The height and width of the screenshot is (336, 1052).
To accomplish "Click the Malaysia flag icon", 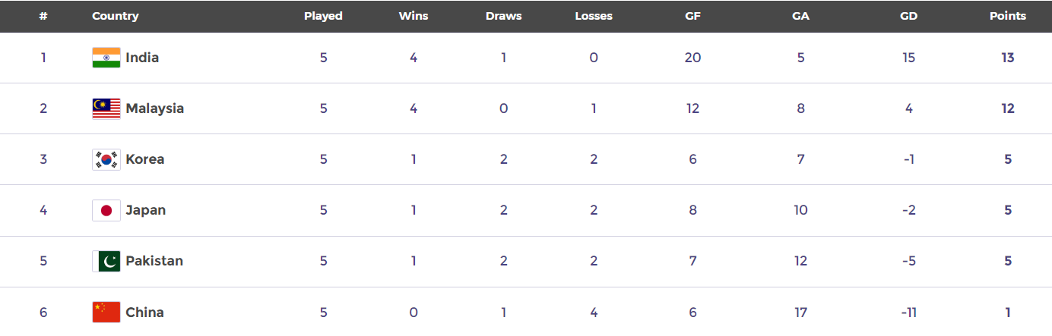I will [106, 108].
